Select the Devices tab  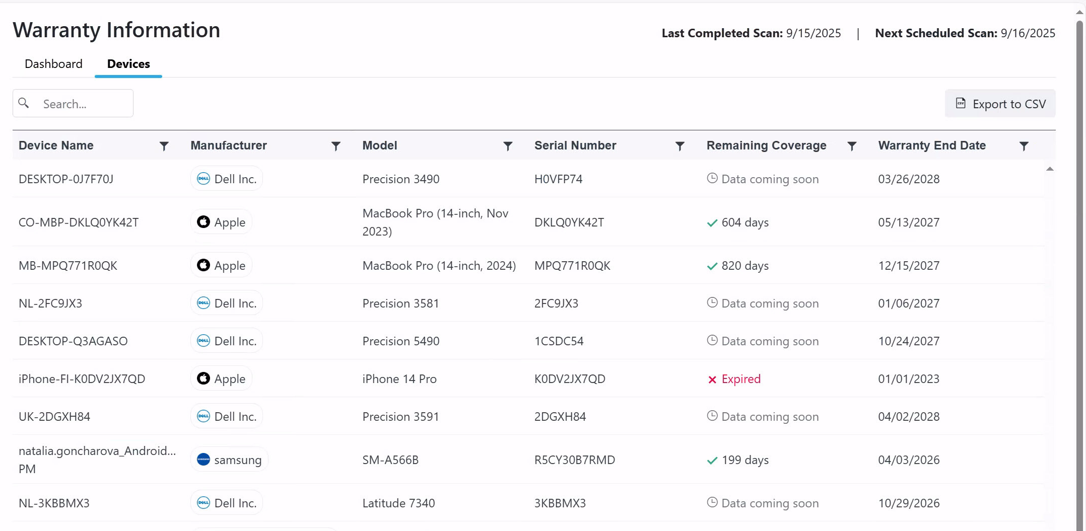click(x=128, y=64)
